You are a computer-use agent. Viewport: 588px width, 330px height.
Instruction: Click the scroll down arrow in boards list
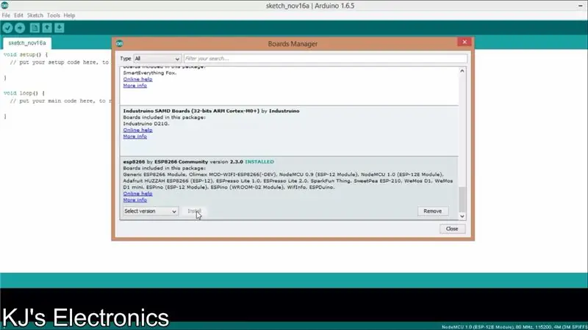462,216
